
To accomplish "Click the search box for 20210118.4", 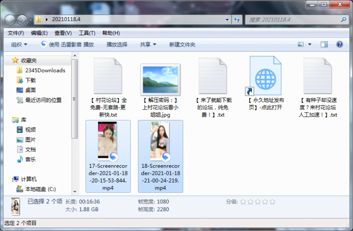I will [292, 20].
